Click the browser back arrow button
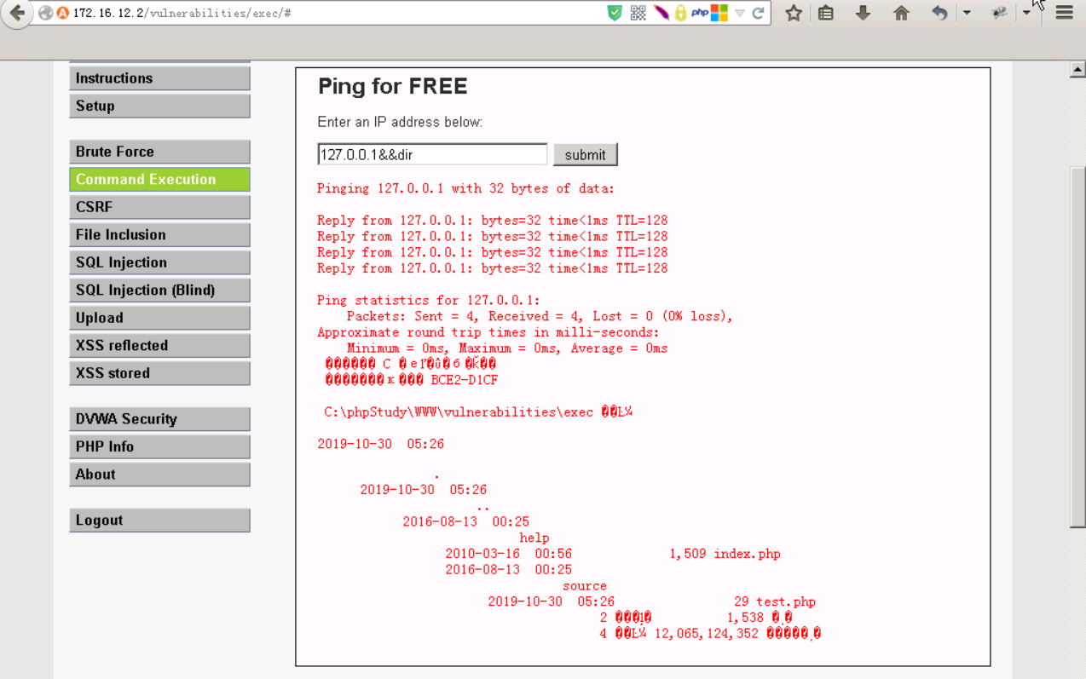This screenshot has height=679, width=1086. tap(16, 13)
